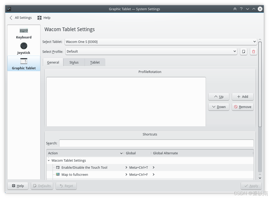The width and height of the screenshot is (269, 198).
Task: Click the bottom Help button
Action: (x=18, y=186)
